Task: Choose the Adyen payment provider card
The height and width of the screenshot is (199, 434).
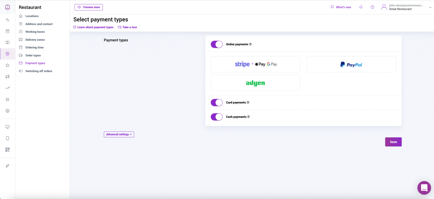Action: click(255, 83)
